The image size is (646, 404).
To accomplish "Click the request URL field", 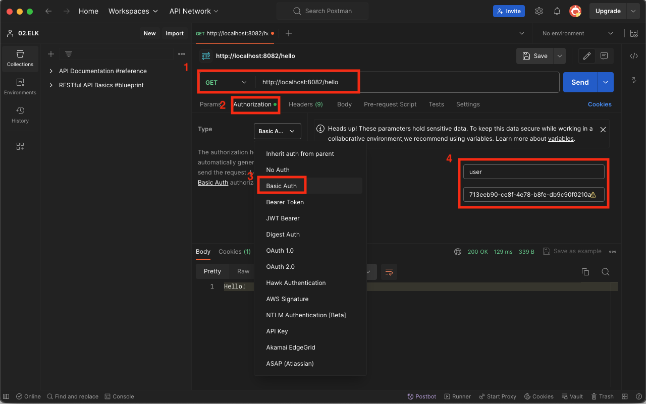I will click(407, 82).
